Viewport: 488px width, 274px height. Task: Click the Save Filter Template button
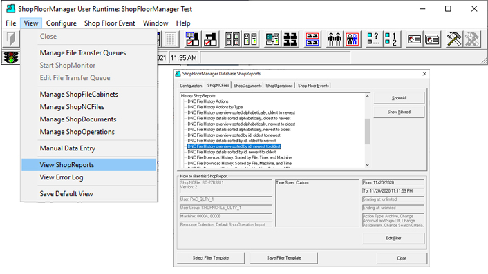point(284,258)
